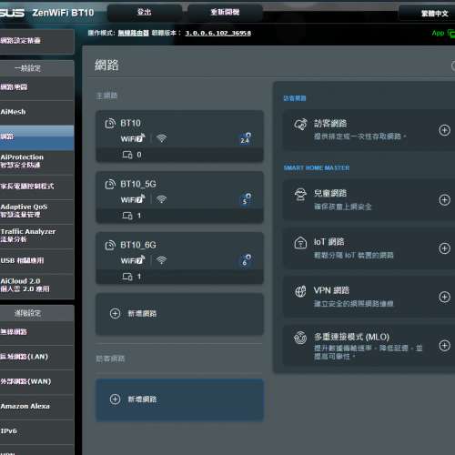Add a 兒童網路 with its plus button
The height and width of the screenshot is (455, 455).
(x=444, y=200)
